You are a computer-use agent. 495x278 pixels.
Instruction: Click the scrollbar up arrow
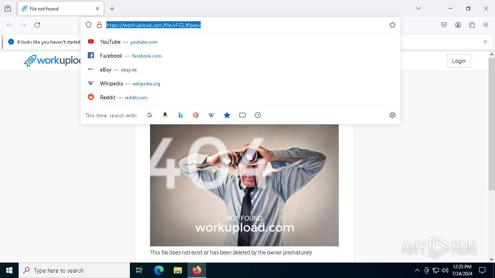point(492,54)
